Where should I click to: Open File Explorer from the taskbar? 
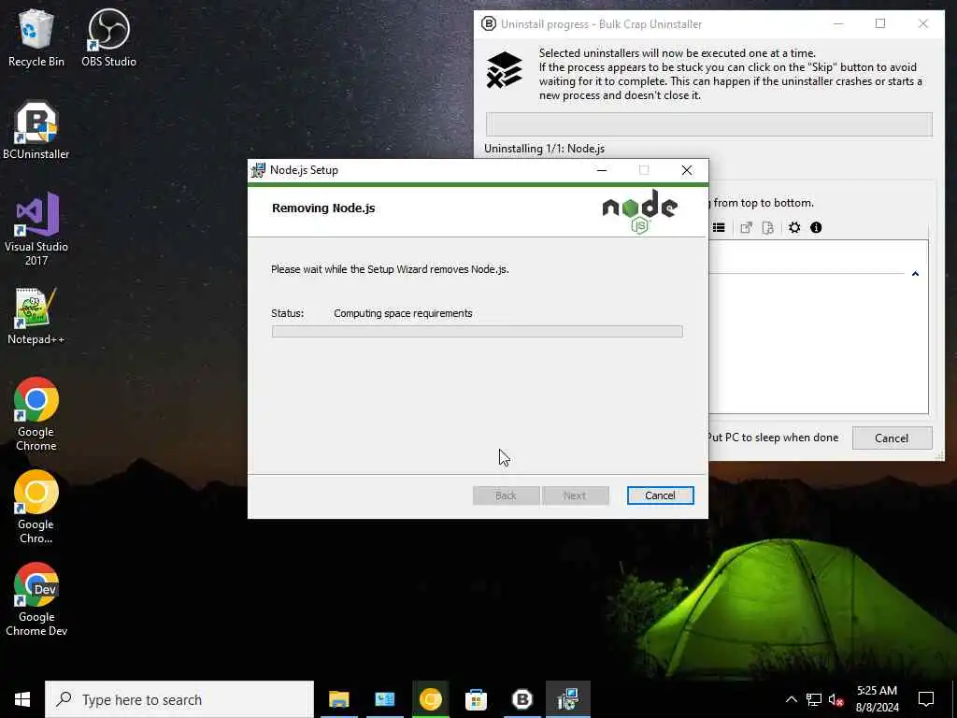pos(338,699)
